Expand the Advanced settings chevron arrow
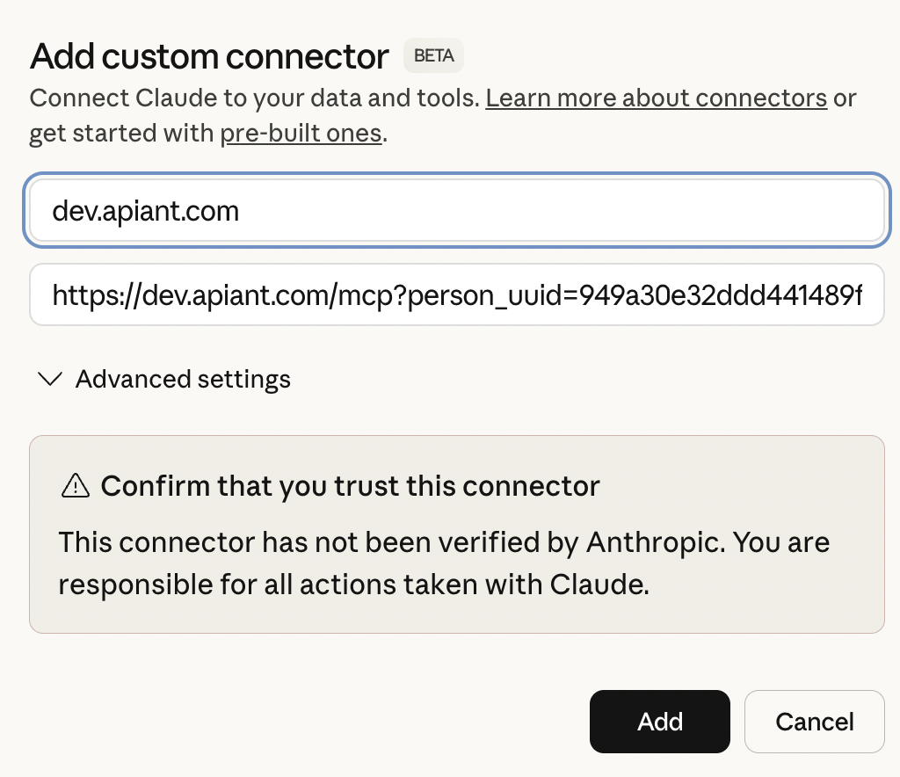Screen dimensions: 900x777 51,379
